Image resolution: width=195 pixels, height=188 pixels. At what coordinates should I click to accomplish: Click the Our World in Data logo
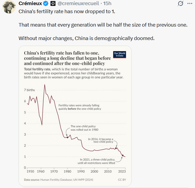120,55
